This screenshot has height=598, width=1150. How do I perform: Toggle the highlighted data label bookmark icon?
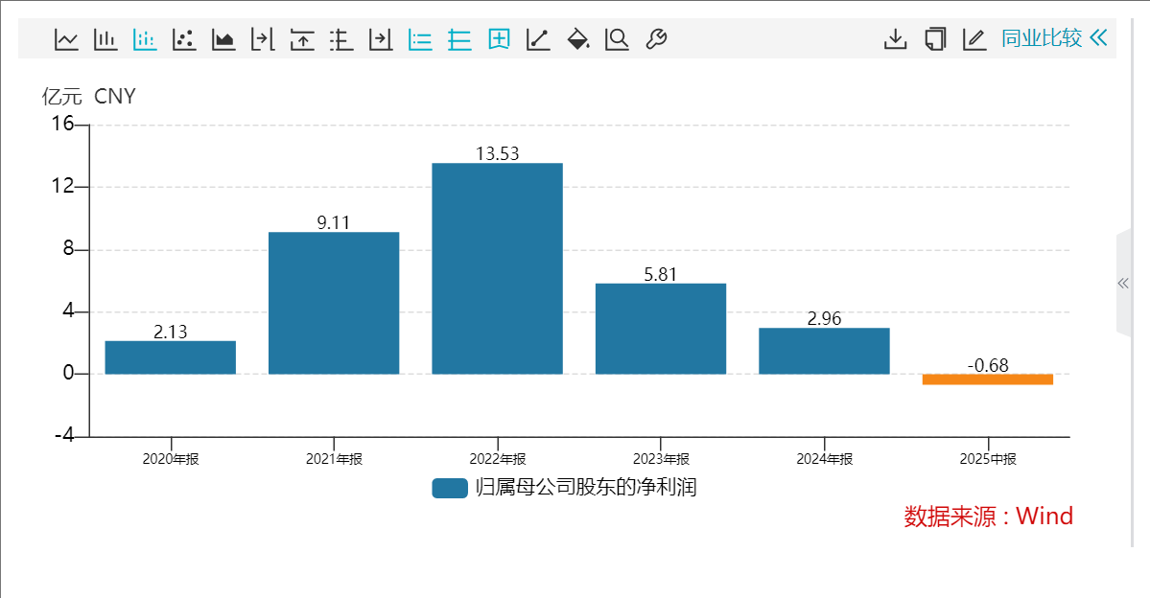click(499, 39)
